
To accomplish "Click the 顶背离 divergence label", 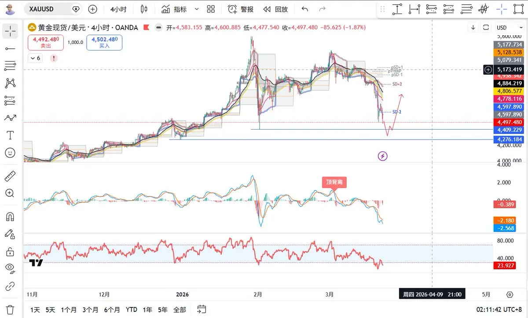I will coord(334,182).
